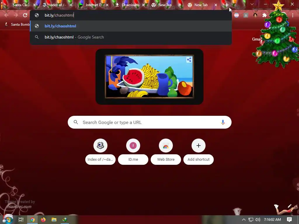This screenshot has width=299, height=224.
Task: Open the Windows Start button
Action: pos(8,219)
